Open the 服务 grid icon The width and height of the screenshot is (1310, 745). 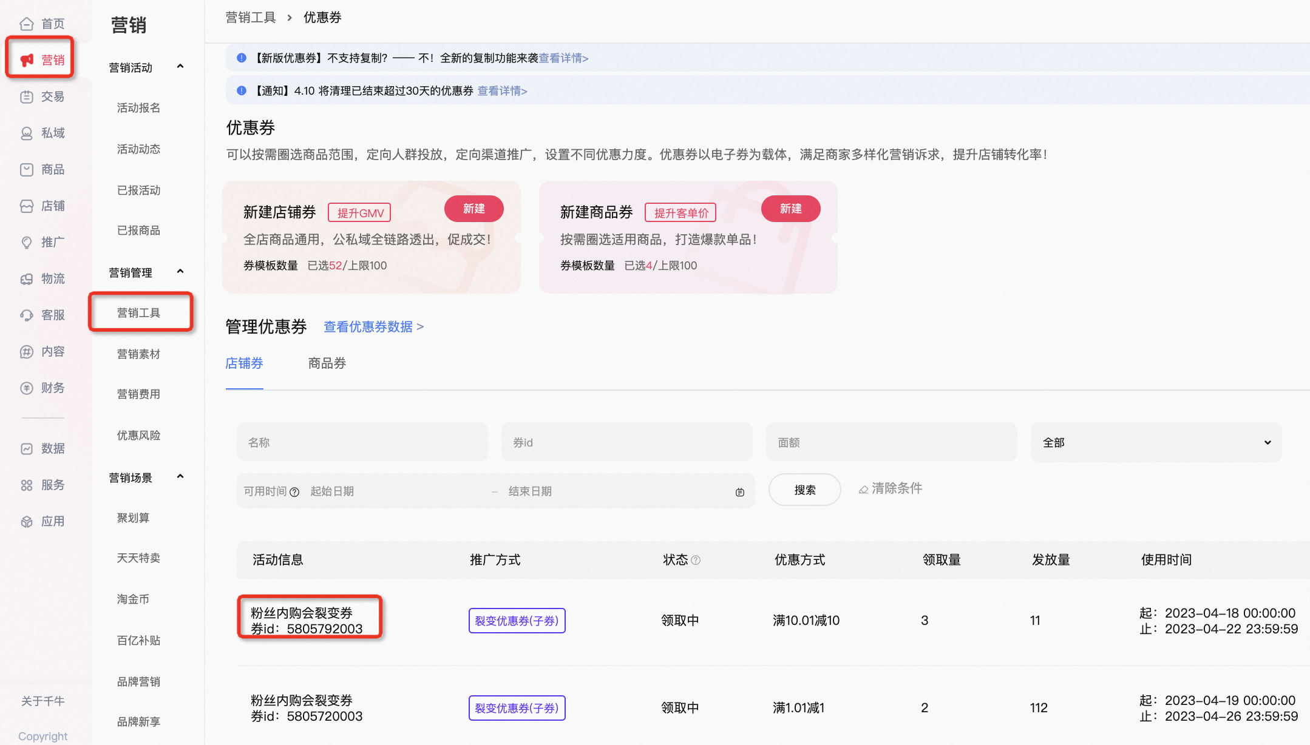27,485
